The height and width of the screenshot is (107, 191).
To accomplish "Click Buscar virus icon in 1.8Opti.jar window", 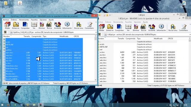I will (173, 28).
